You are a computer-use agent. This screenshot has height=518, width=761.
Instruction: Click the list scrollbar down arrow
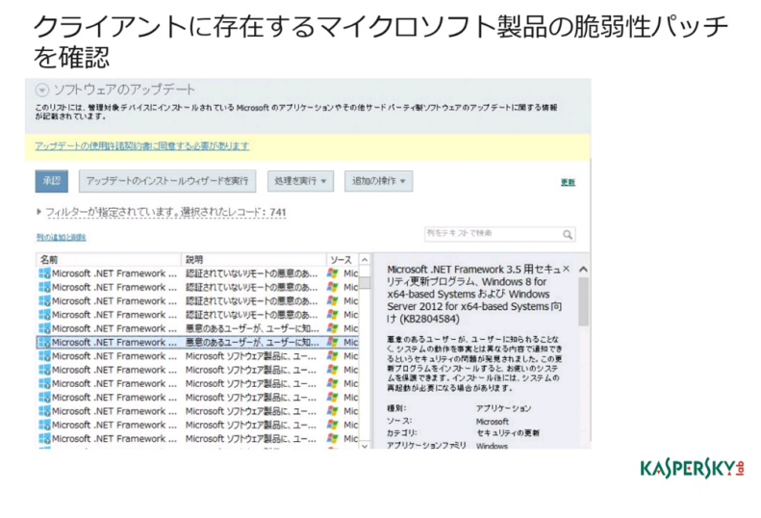tap(365, 446)
